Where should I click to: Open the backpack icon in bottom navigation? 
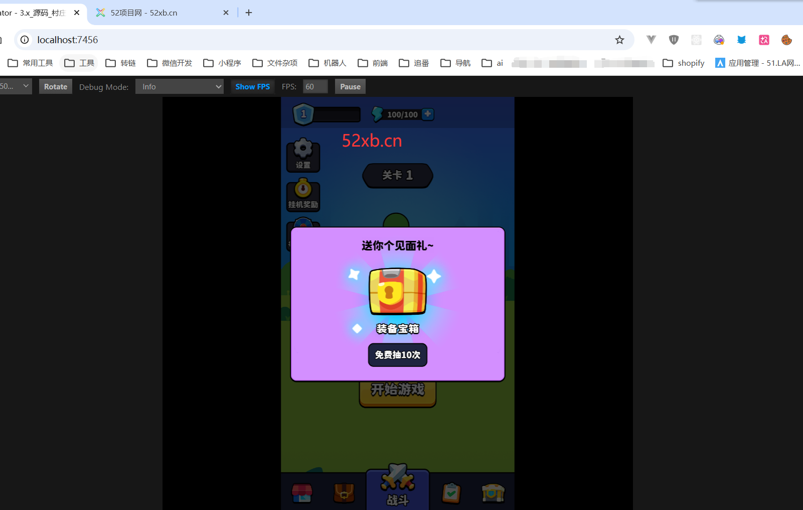coord(345,493)
